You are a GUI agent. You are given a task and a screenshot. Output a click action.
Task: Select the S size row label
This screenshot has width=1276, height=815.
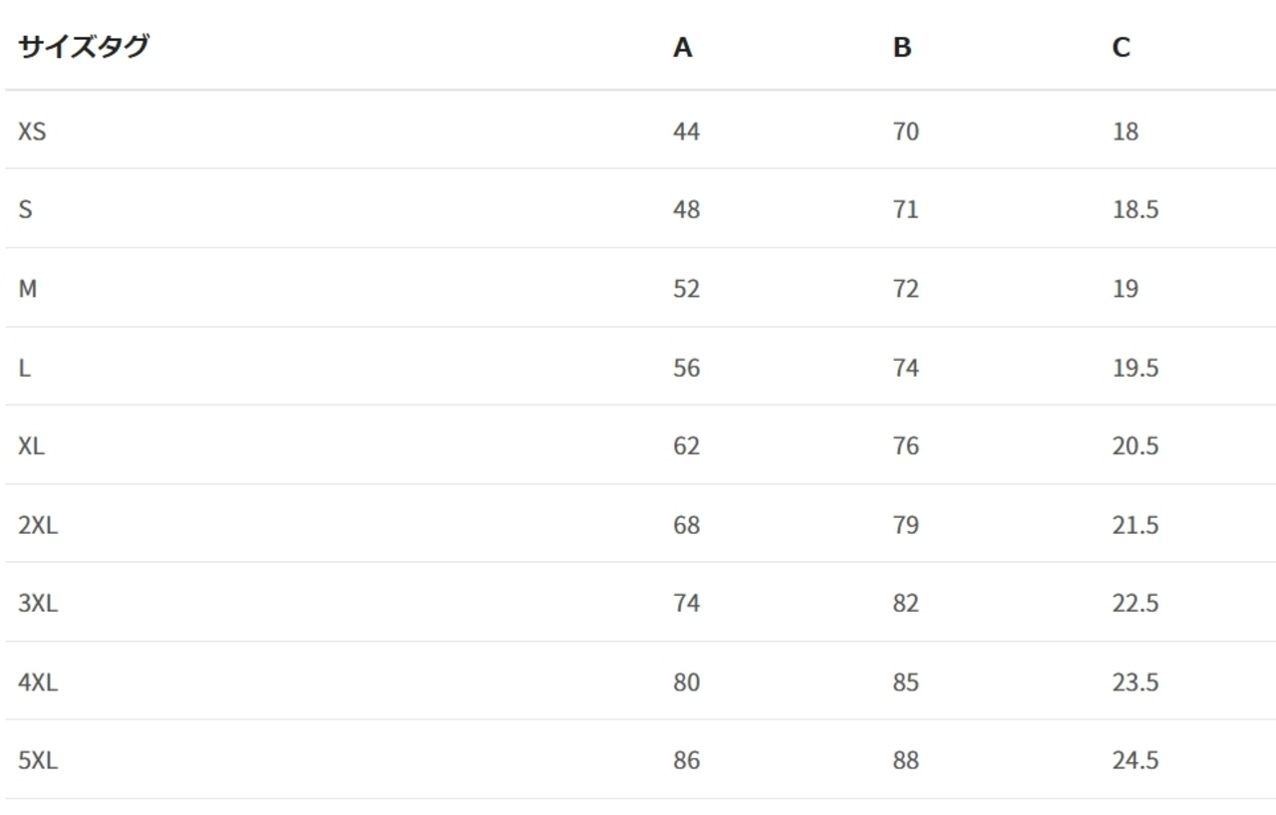tap(25, 209)
